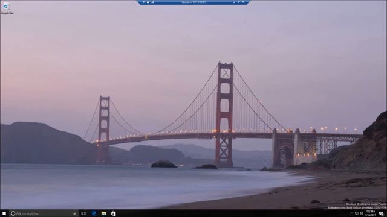Focus the 'Ask me anything' search box
The image size is (387, 217).
(44, 213)
